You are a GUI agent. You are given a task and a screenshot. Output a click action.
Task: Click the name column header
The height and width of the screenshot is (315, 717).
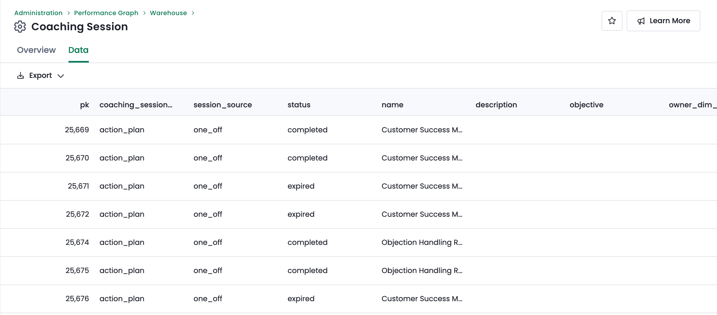(393, 105)
